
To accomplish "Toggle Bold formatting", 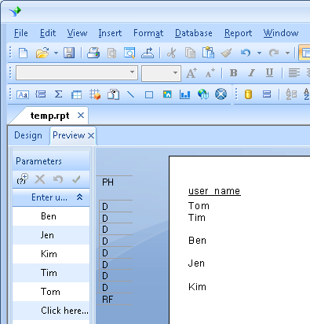I will pyautogui.click(x=233, y=73).
